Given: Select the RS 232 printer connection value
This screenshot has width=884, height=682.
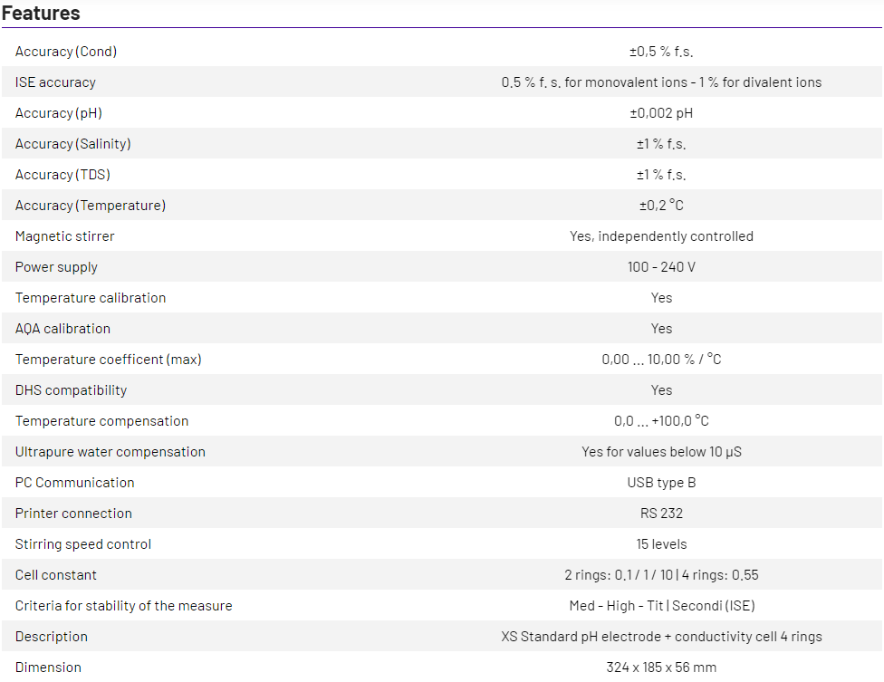Looking at the screenshot, I should tap(661, 514).
